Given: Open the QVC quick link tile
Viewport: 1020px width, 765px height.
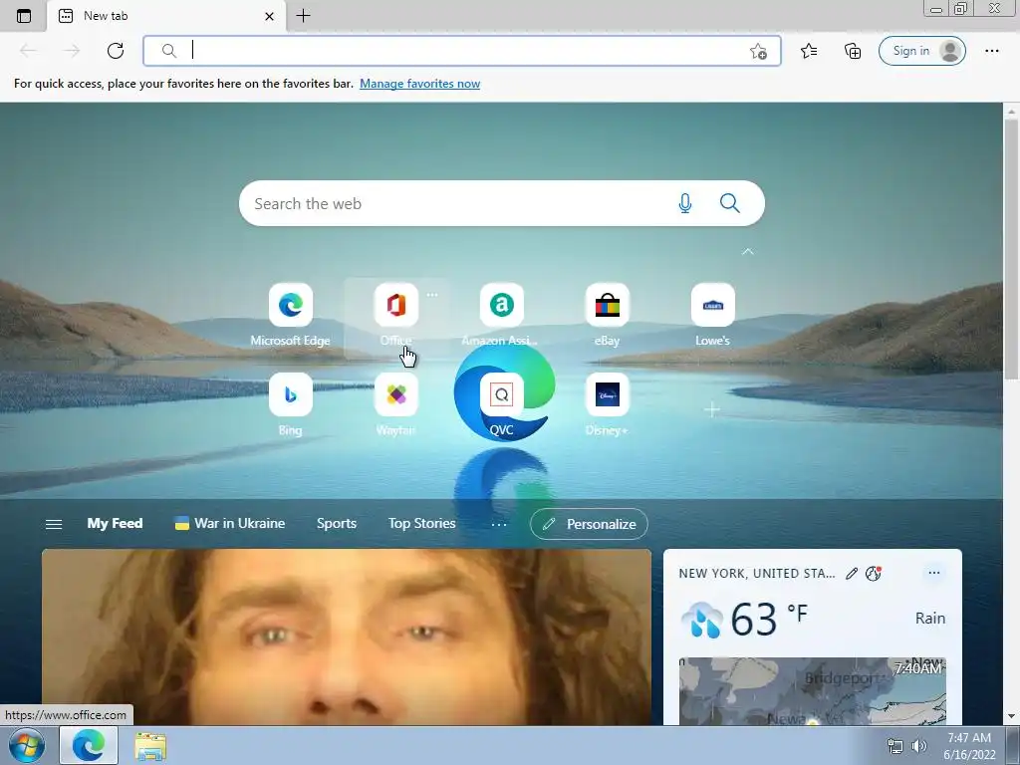Looking at the screenshot, I should click(x=501, y=404).
